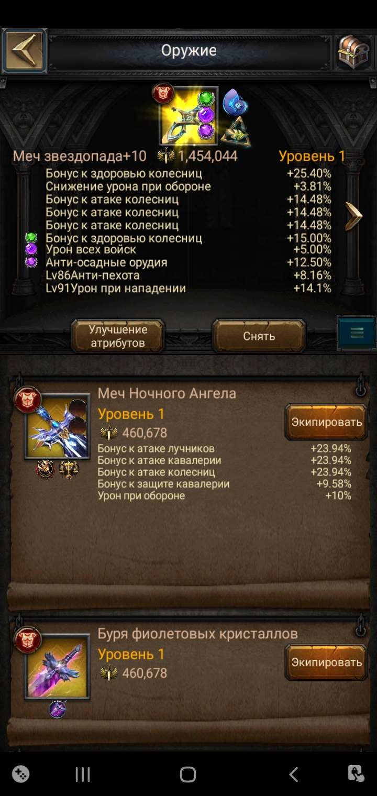Select Меч Ночного Ангела weapon thumbnail
The height and width of the screenshot is (796, 377).
pos(57,427)
